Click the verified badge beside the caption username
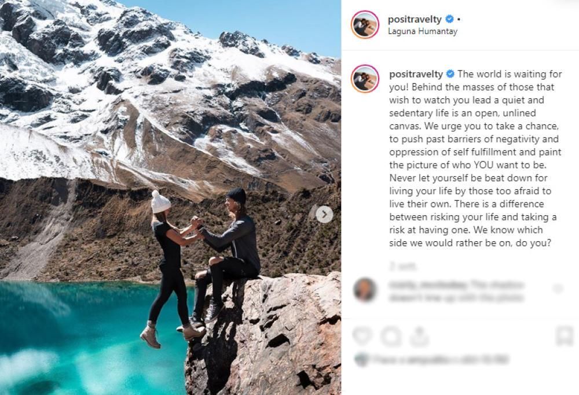 [x=450, y=74]
